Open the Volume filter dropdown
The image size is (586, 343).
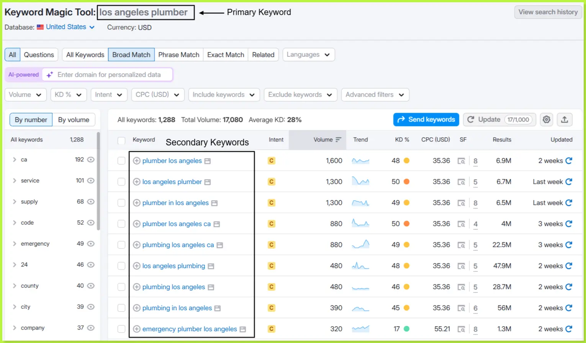pyautogui.click(x=25, y=95)
